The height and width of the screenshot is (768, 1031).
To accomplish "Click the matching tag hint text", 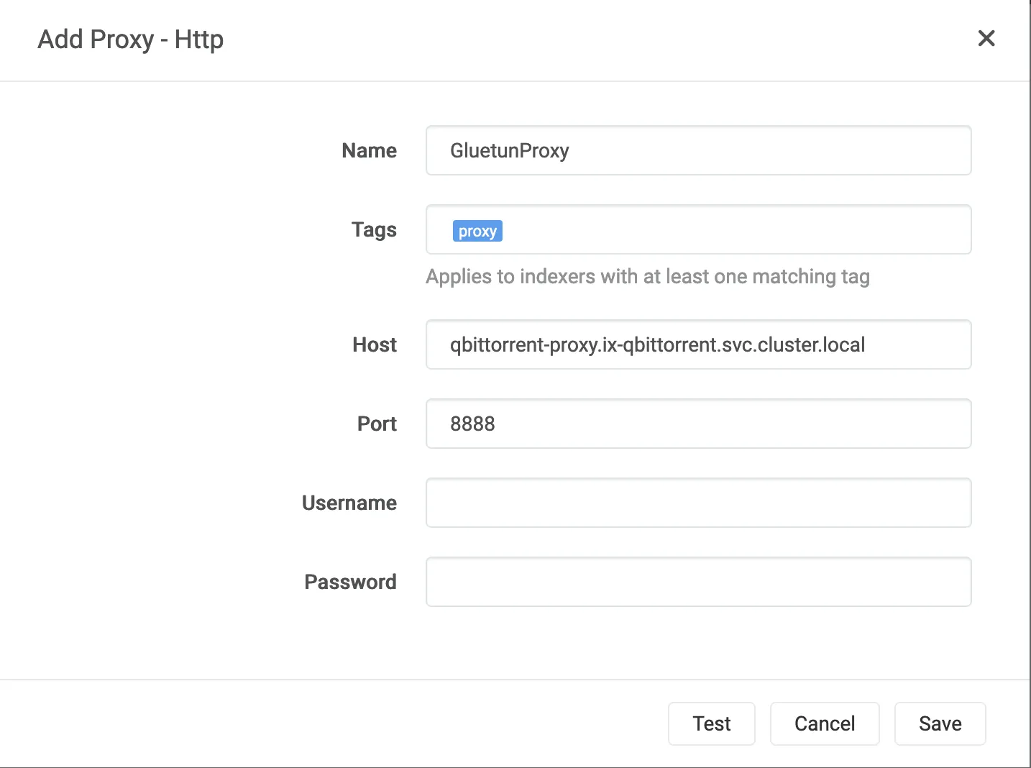I will tap(647, 277).
